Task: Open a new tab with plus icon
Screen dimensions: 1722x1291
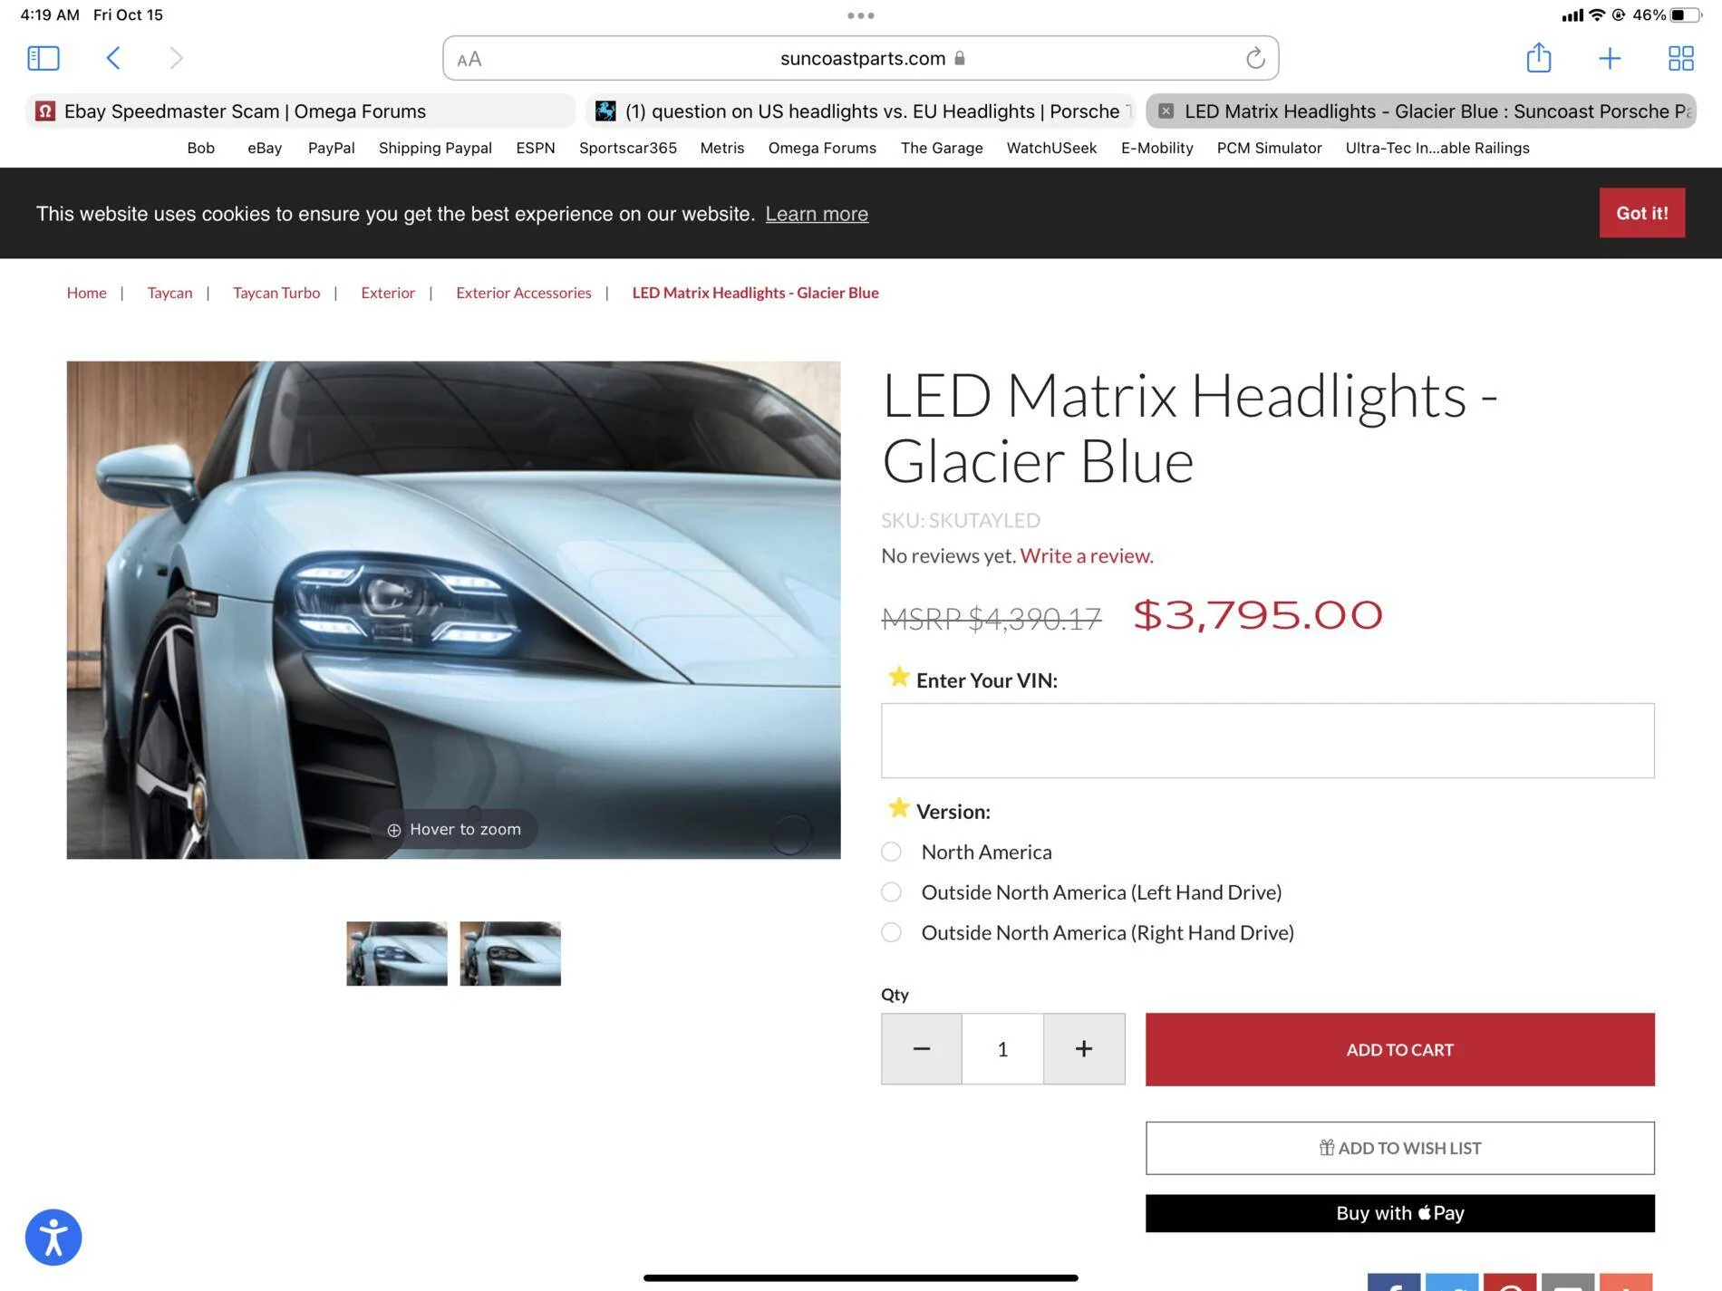Action: (1610, 59)
